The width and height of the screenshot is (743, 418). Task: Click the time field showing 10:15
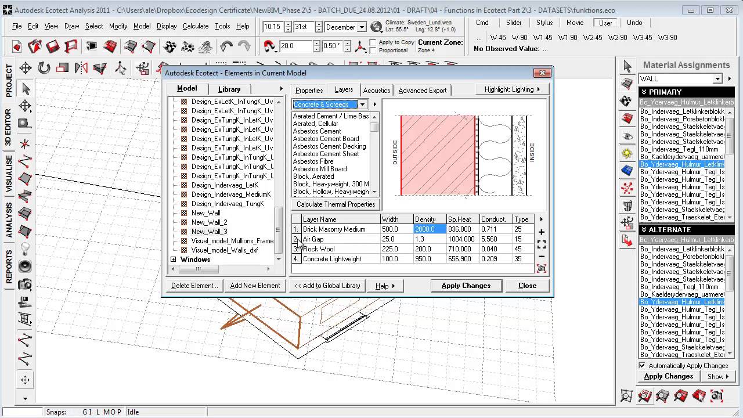(x=273, y=27)
